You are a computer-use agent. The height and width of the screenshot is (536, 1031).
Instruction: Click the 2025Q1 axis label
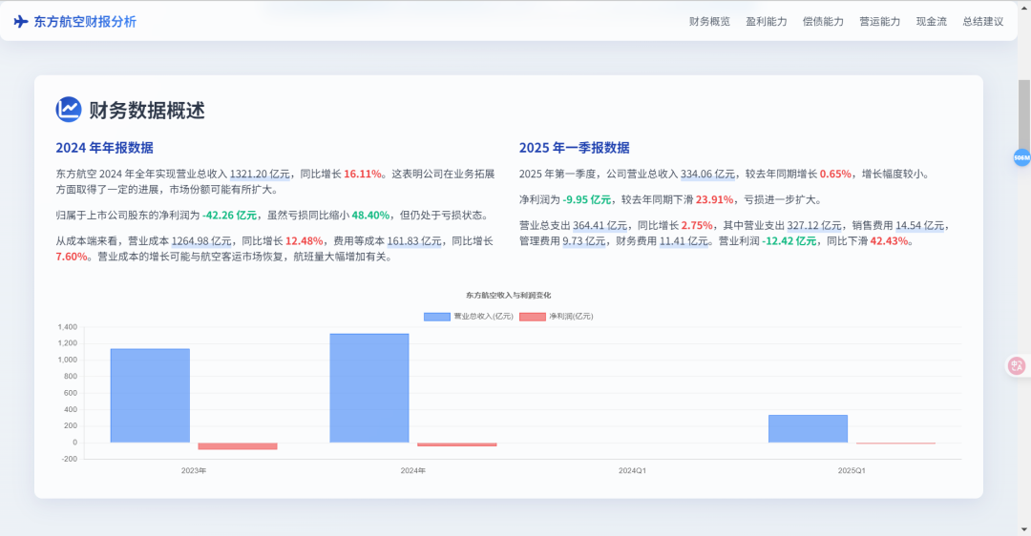coord(852,471)
